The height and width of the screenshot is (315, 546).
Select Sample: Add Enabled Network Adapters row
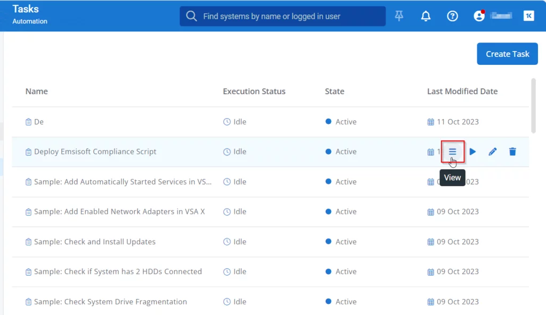[119, 212]
